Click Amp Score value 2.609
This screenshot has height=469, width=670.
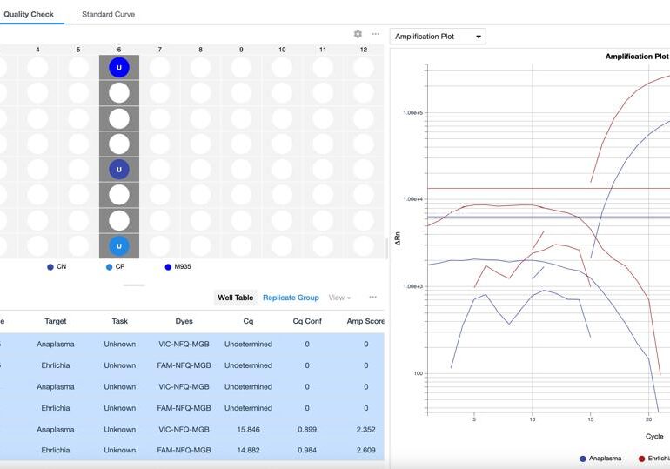(x=365, y=450)
